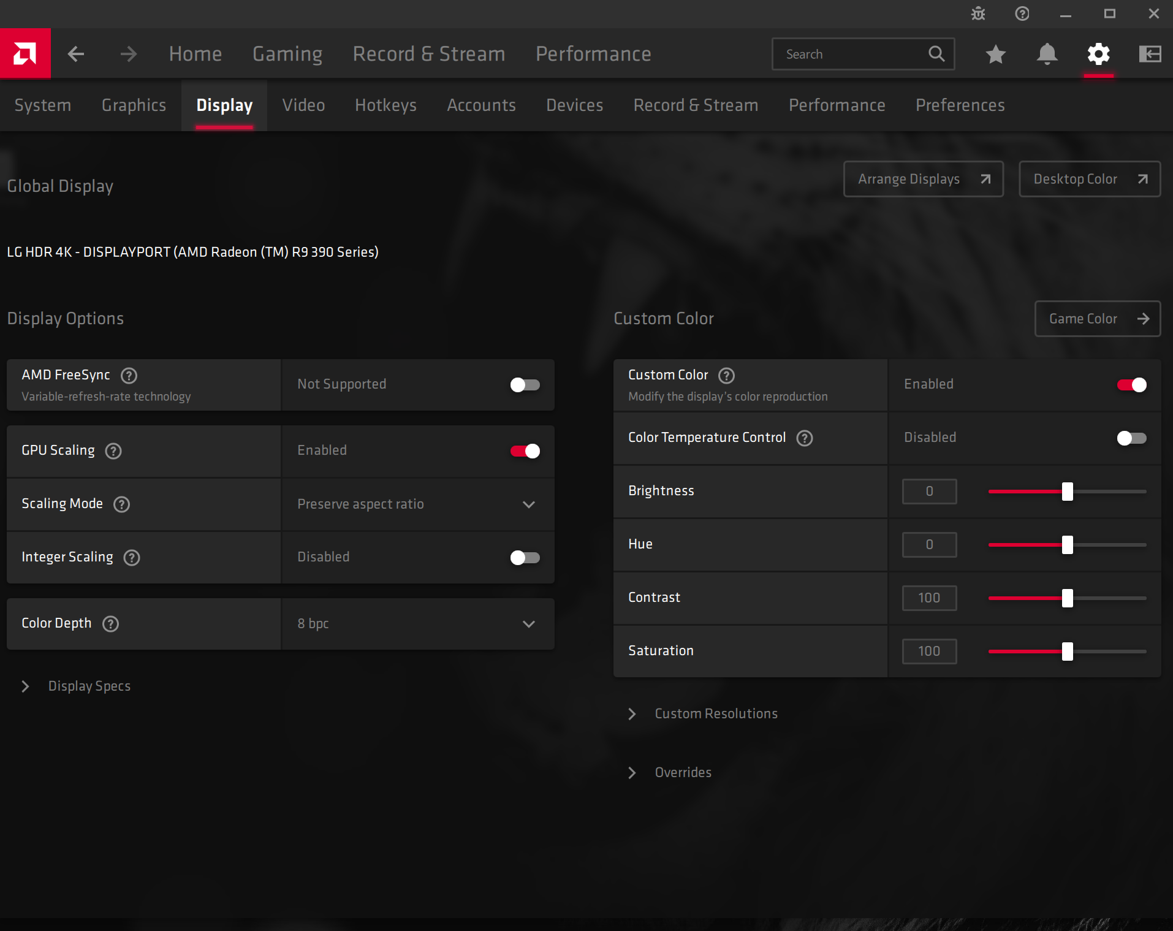The height and width of the screenshot is (931, 1173).
Task: Show GPU Scaling help tooltip
Action: point(113,451)
